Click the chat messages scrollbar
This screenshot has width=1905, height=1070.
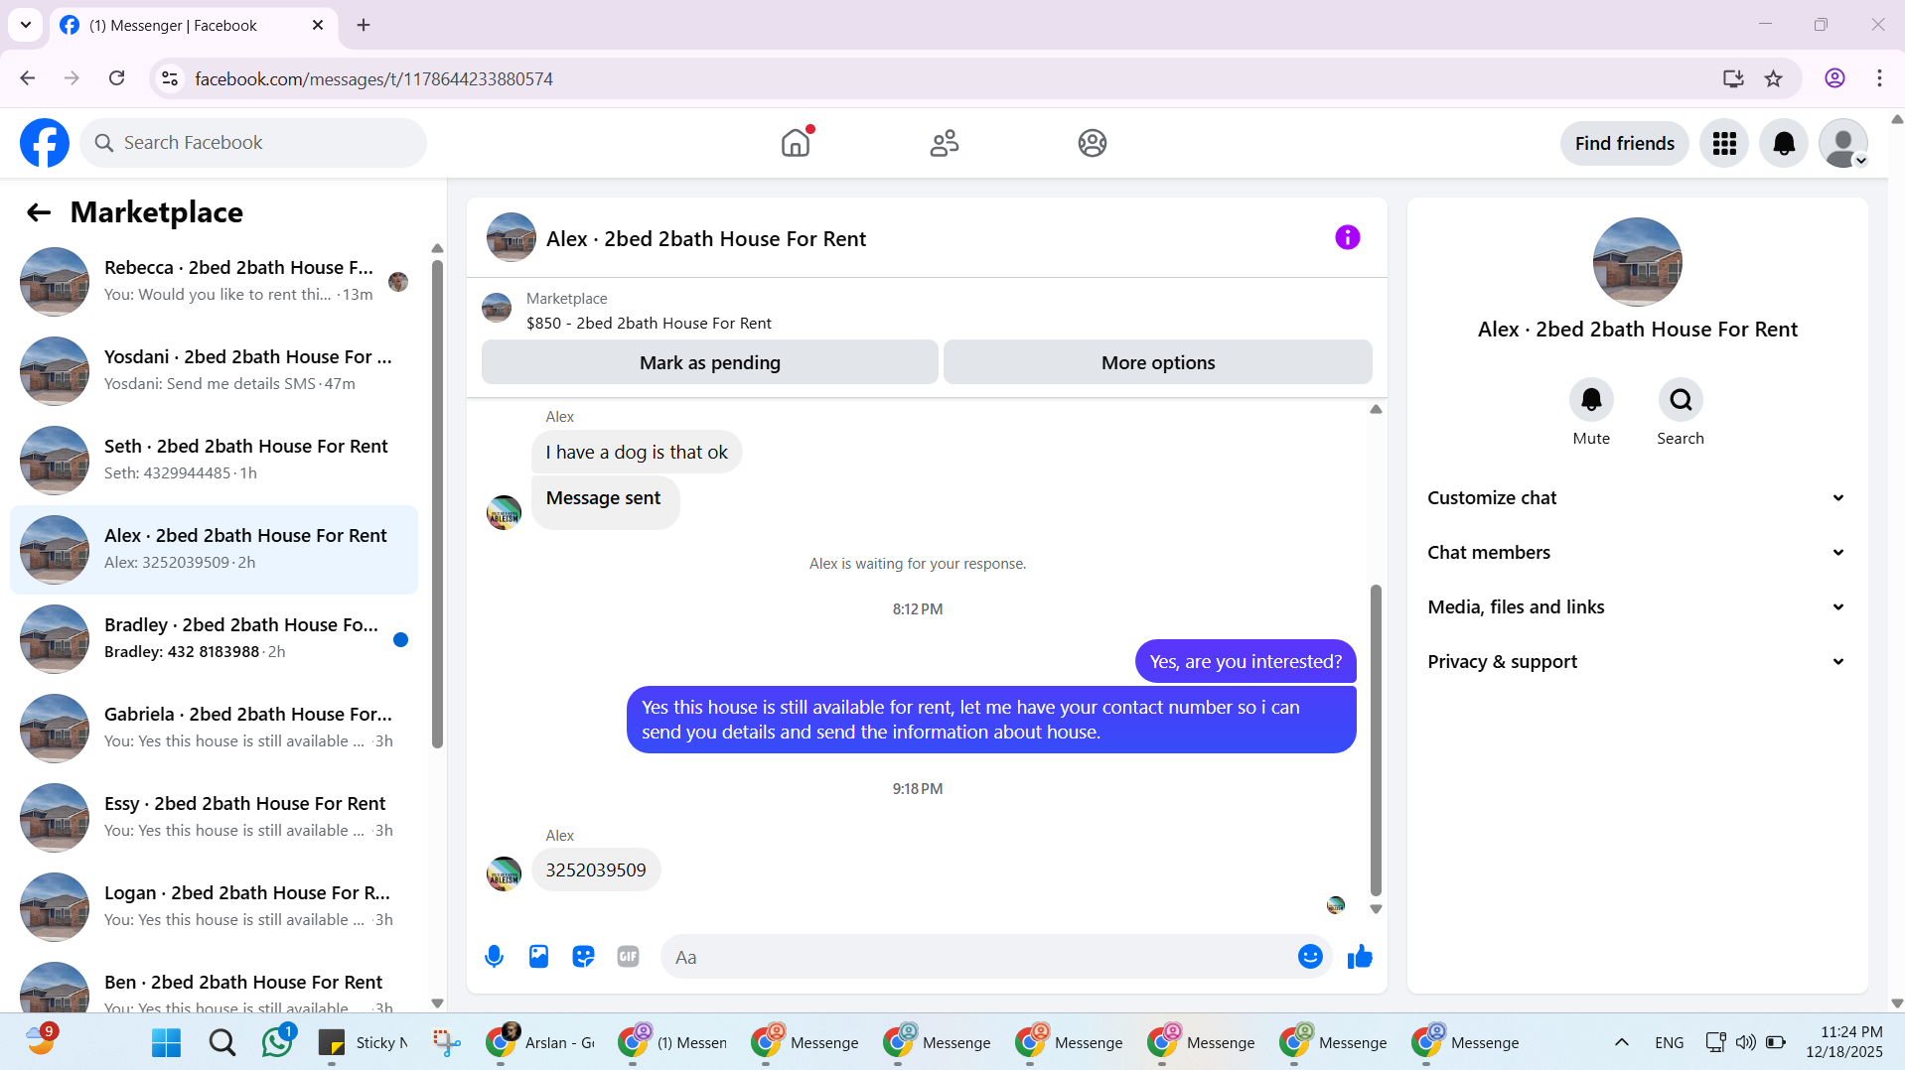pos(1376,739)
